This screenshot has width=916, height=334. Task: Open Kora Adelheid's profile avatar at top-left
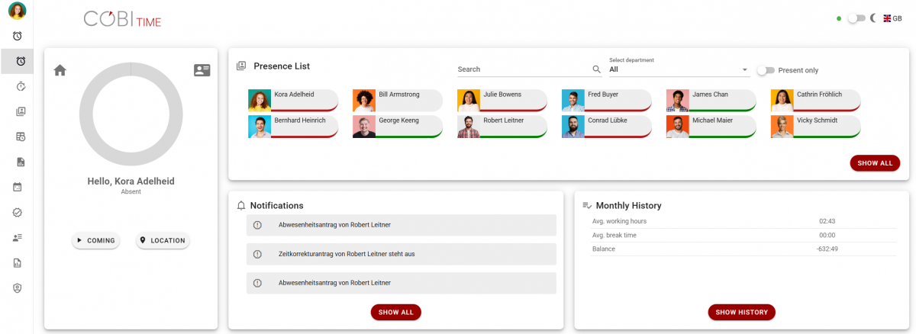pyautogui.click(x=17, y=11)
